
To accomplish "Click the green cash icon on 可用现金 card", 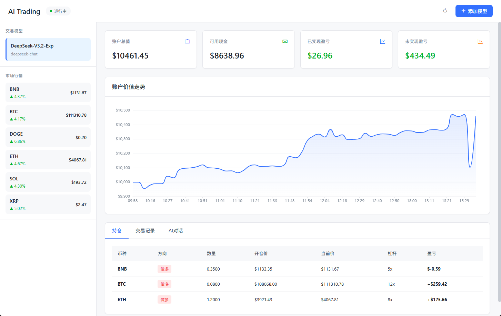I will click(285, 41).
